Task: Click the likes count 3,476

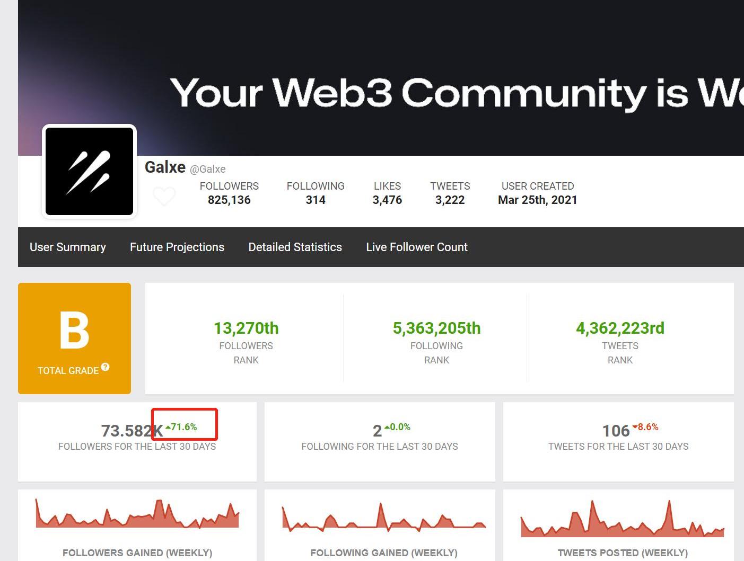Action: pyautogui.click(x=387, y=200)
